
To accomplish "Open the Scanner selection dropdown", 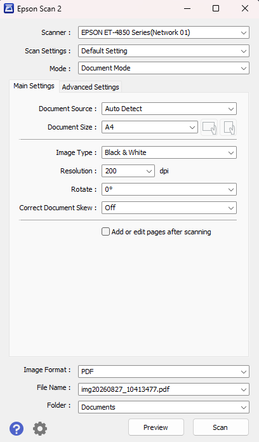I will tap(164, 32).
